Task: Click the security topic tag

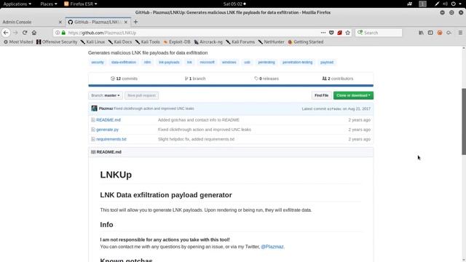Action: (98, 63)
